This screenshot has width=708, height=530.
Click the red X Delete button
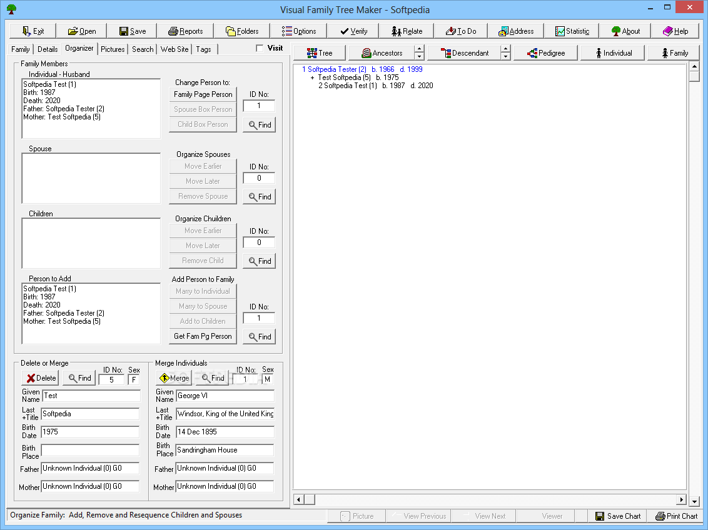point(40,378)
